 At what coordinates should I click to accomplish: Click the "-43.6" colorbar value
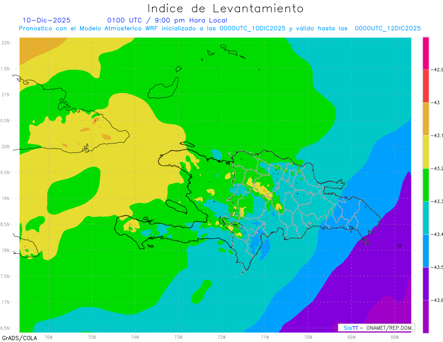click(x=437, y=300)
